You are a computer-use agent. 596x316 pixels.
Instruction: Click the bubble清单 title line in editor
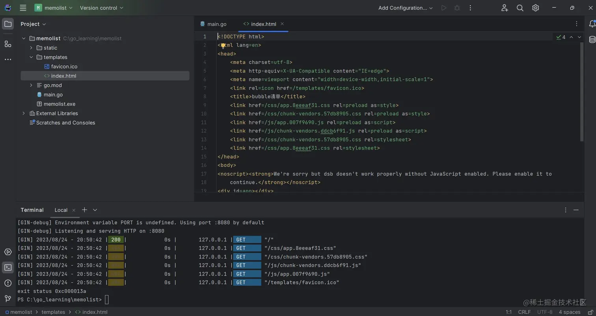[268, 96]
